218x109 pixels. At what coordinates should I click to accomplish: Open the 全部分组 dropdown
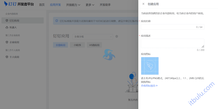click(93, 37)
